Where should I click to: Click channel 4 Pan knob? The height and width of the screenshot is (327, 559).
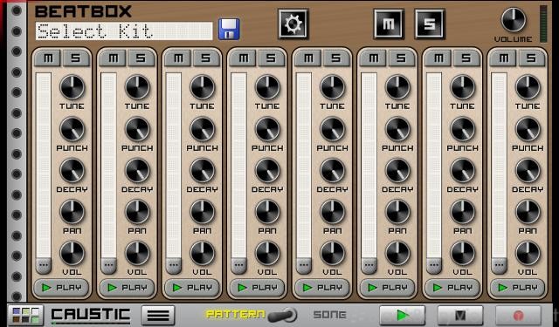pyautogui.click(x=267, y=212)
